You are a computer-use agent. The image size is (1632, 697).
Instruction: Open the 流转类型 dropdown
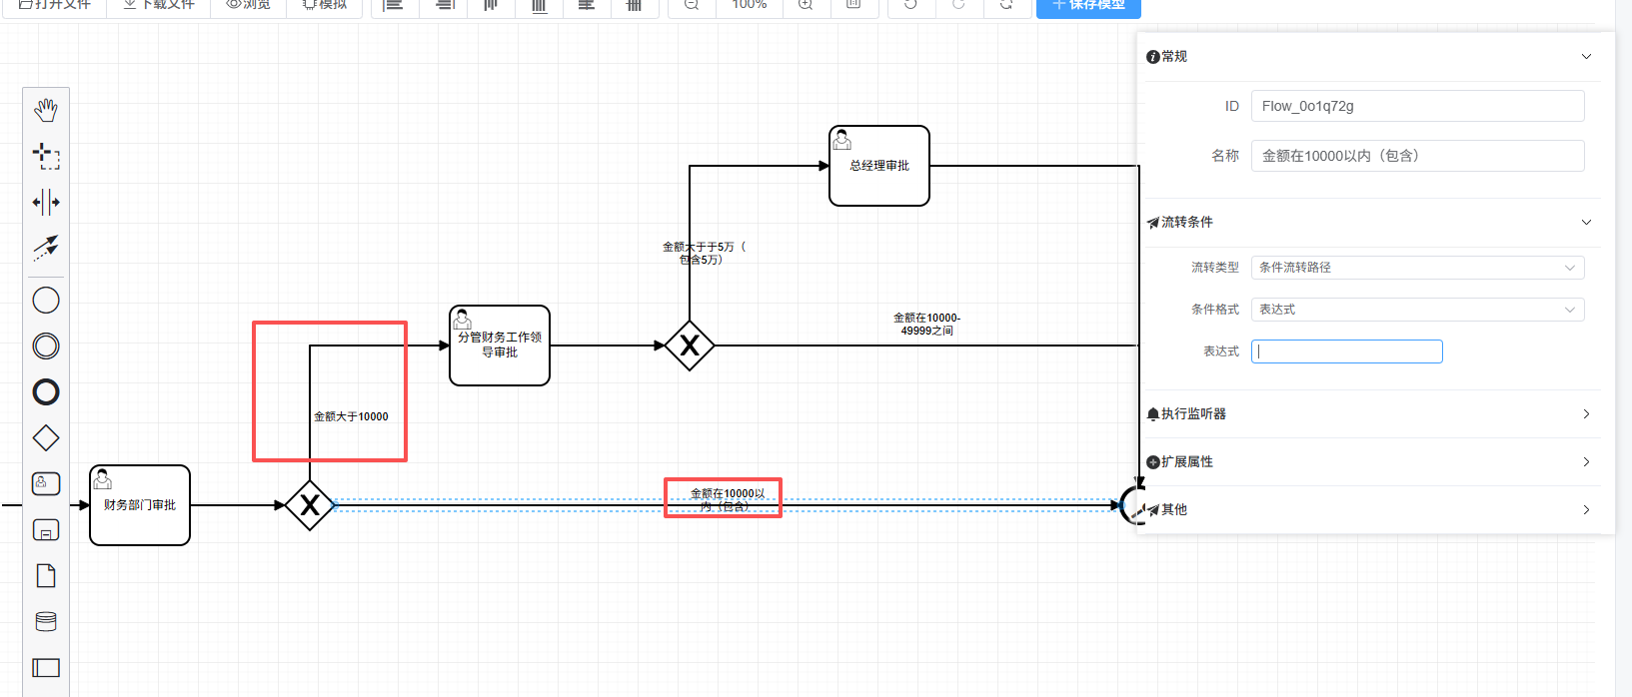click(1417, 268)
